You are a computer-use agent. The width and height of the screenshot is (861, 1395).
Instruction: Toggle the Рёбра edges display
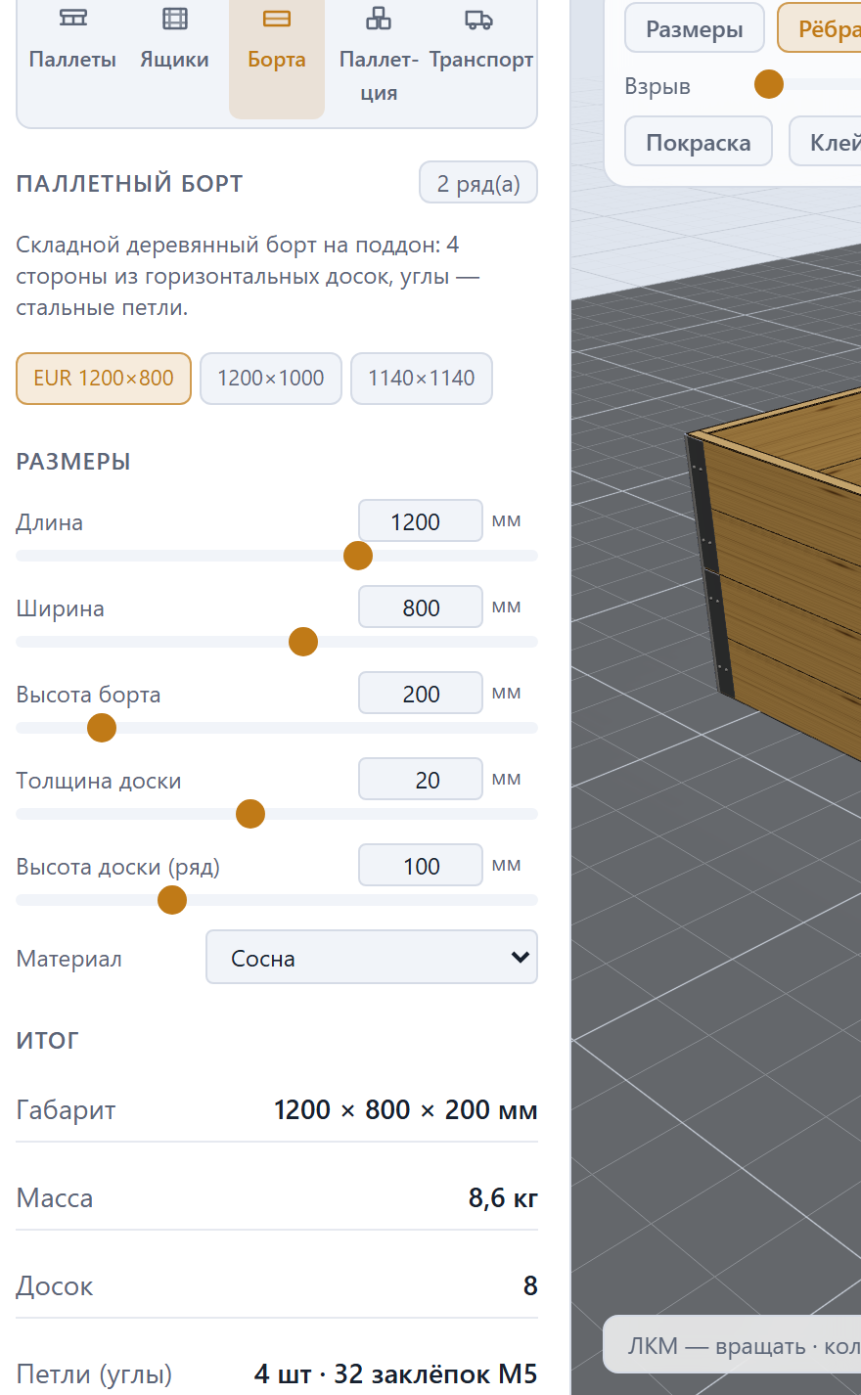[x=820, y=28]
